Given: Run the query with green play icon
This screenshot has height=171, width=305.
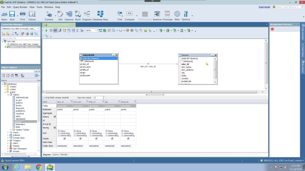Looking at the screenshot, I should pos(46,30).
